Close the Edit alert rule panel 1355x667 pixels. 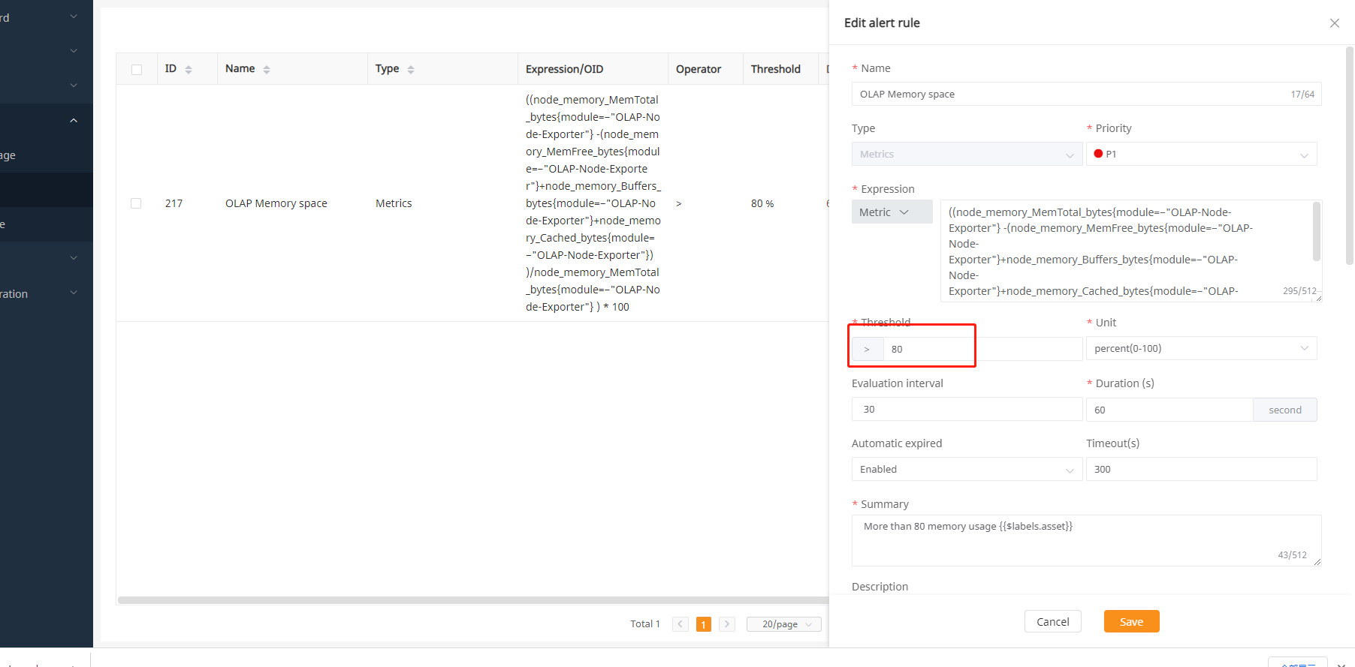click(1334, 23)
